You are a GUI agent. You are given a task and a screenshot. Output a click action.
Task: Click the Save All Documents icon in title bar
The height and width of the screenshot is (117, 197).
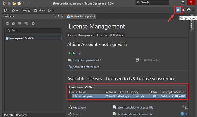9,3
